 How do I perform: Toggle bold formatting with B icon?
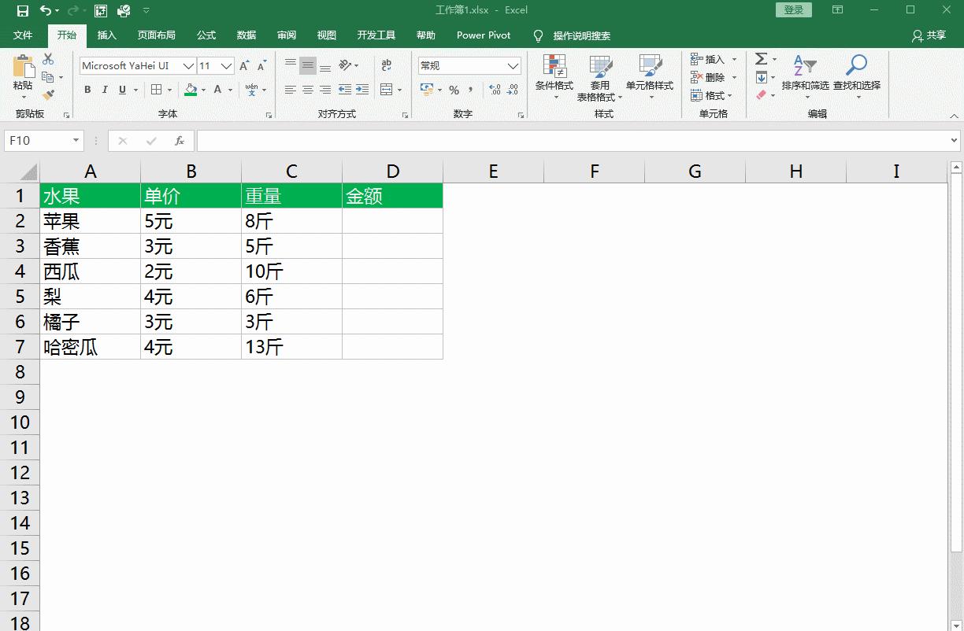click(x=87, y=90)
